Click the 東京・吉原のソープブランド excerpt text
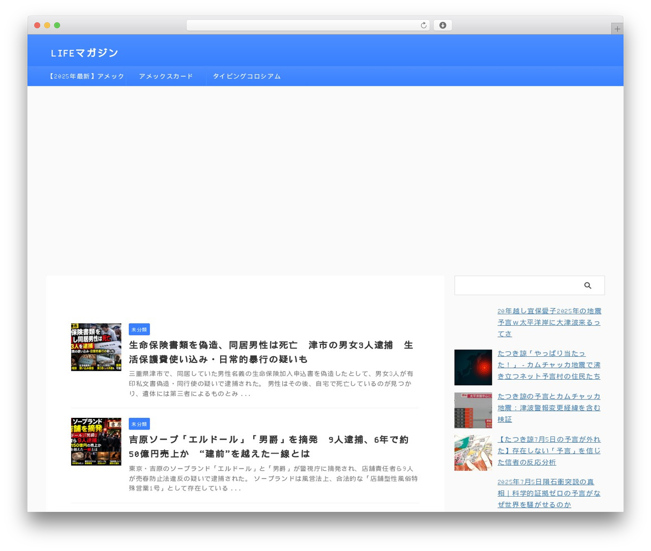This screenshot has height=551, width=651. click(273, 478)
